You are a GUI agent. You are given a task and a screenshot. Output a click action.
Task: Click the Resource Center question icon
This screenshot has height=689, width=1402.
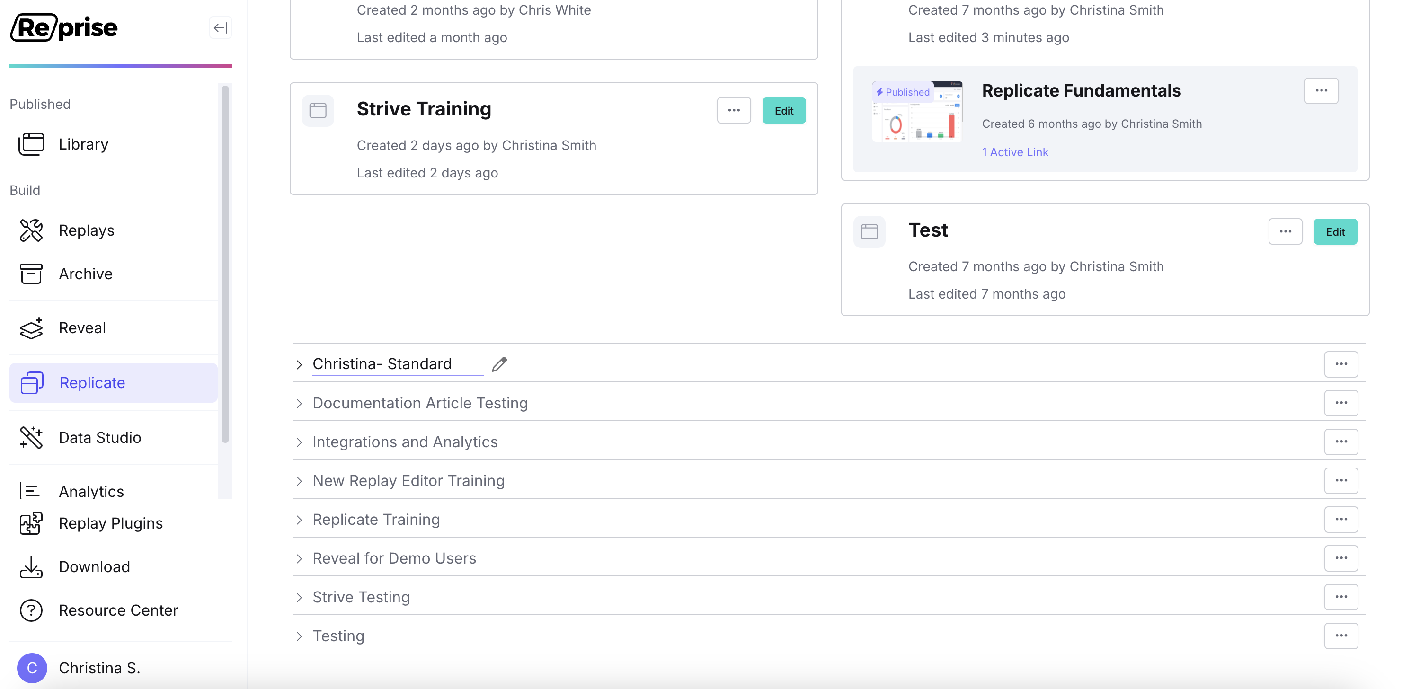31,610
